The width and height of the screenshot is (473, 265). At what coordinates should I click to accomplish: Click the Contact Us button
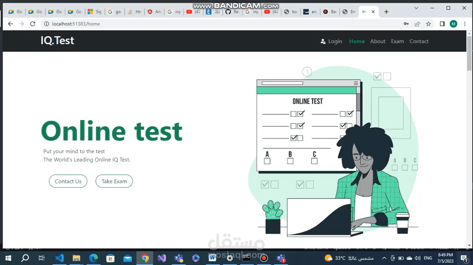coord(68,181)
